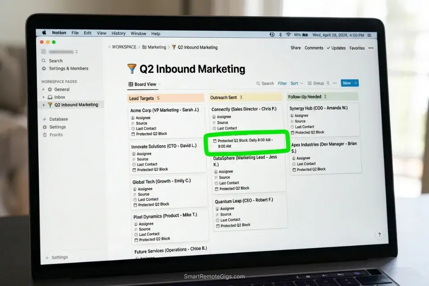Open the New button dropdown arrow
The height and width of the screenshot is (286, 429).
[356, 83]
